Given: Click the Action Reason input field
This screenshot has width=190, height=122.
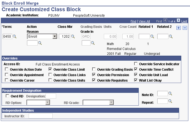Looking at the screenshot, I should [x=32, y=43].
